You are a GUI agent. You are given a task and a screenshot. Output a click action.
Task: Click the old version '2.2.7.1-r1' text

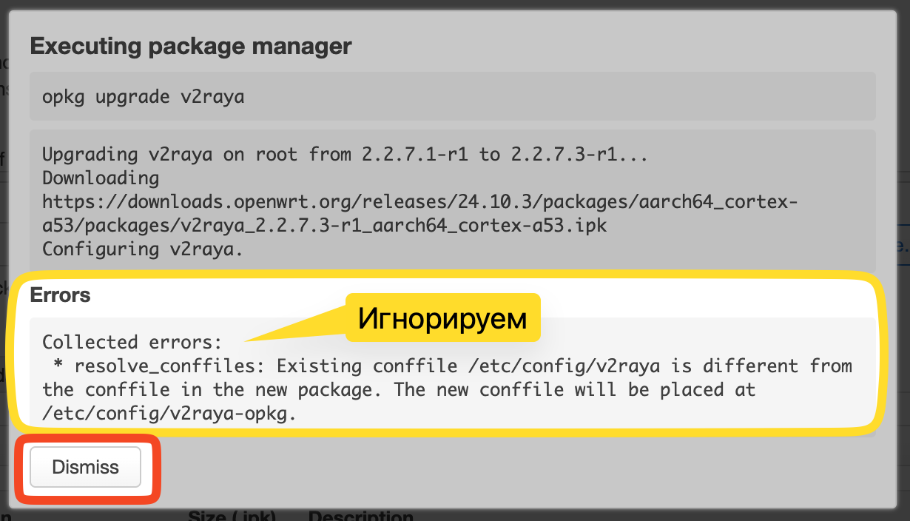(x=416, y=155)
